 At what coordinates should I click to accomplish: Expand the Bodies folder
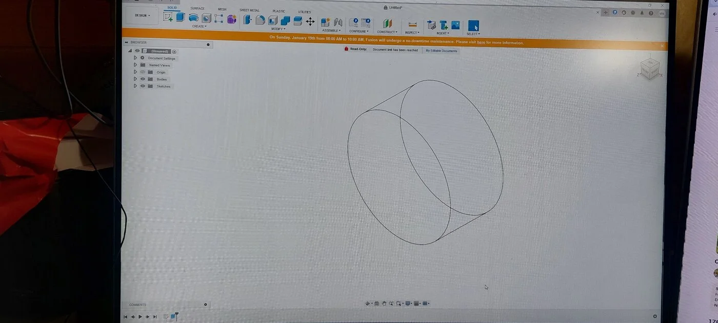[x=135, y=79]
